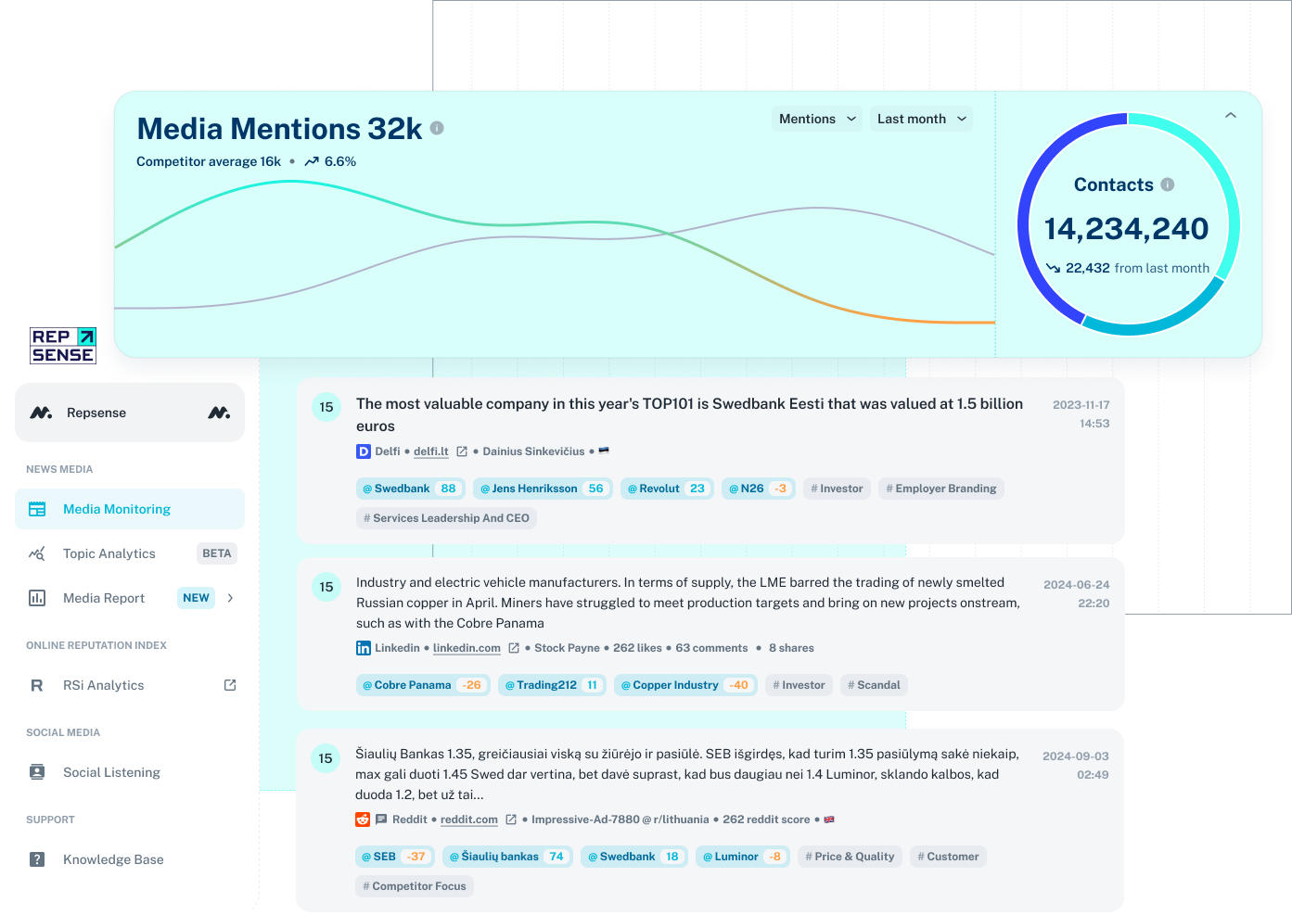This screenshot has width=1292, height=915.
Task: Click author Dainius Sinkevičius
Action: [533, 451]
